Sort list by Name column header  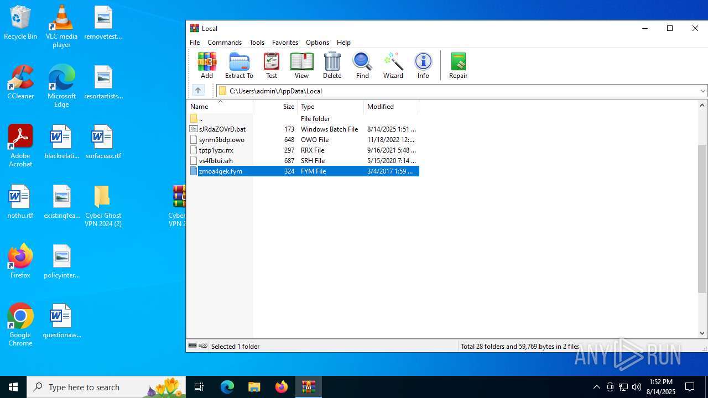[x=220, y=107]
